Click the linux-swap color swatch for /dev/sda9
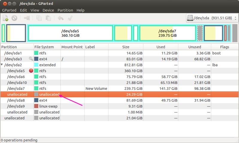Viewport: 239px width, 143px height. [36, 106]
